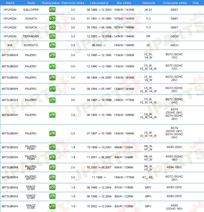Click production dates 10.2000 -> 06.2007
This screenshot has width=204, height=212.
tap(99, 168)
